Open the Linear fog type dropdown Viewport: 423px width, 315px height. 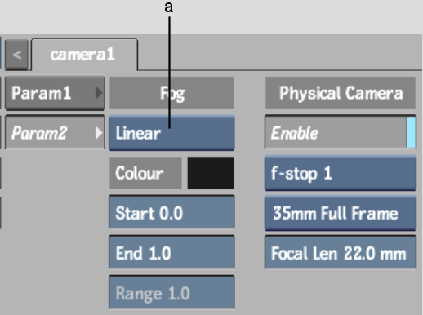point(171,133)
